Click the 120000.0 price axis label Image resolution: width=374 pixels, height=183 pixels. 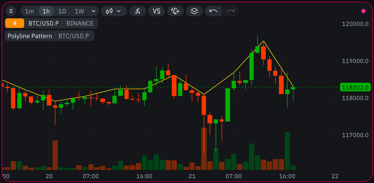point(355,24)
